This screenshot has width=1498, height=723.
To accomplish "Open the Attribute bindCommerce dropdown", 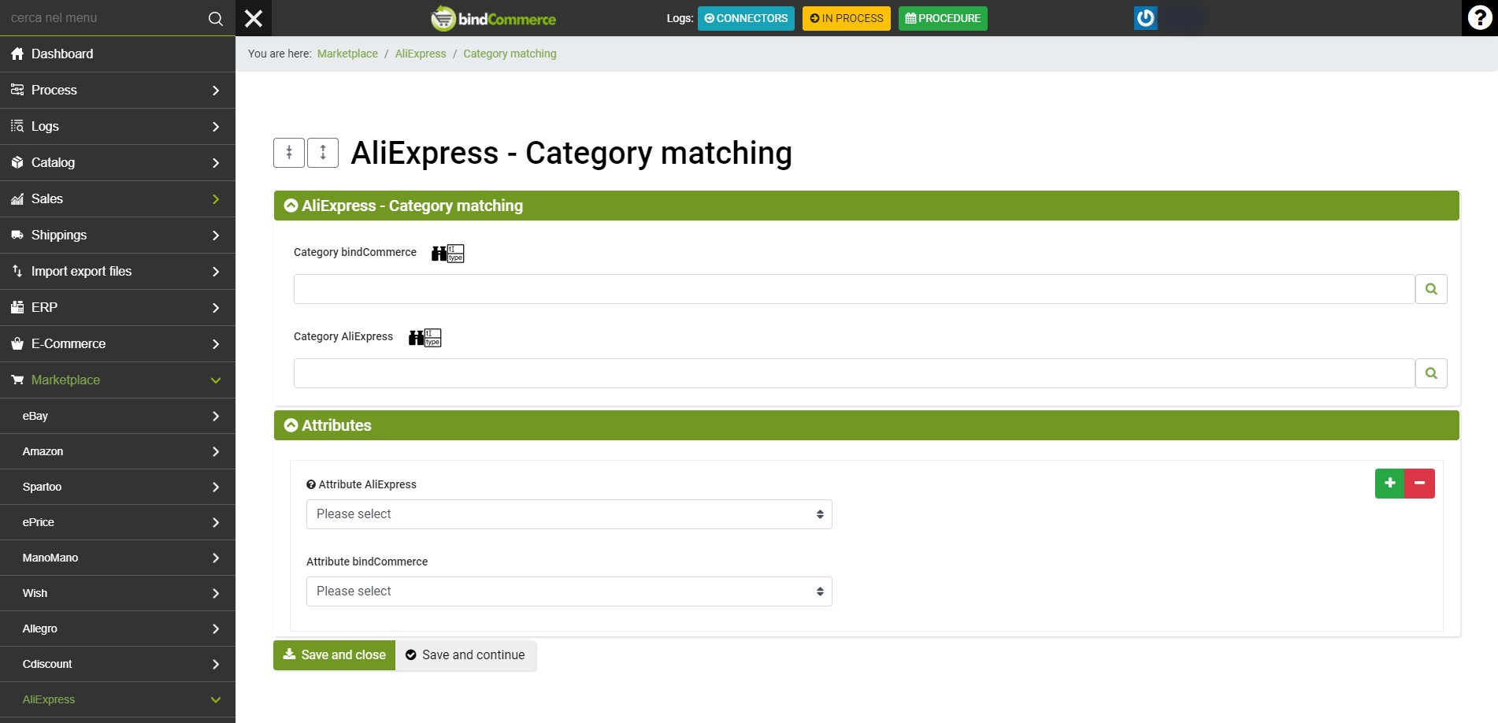I will 569,591.
